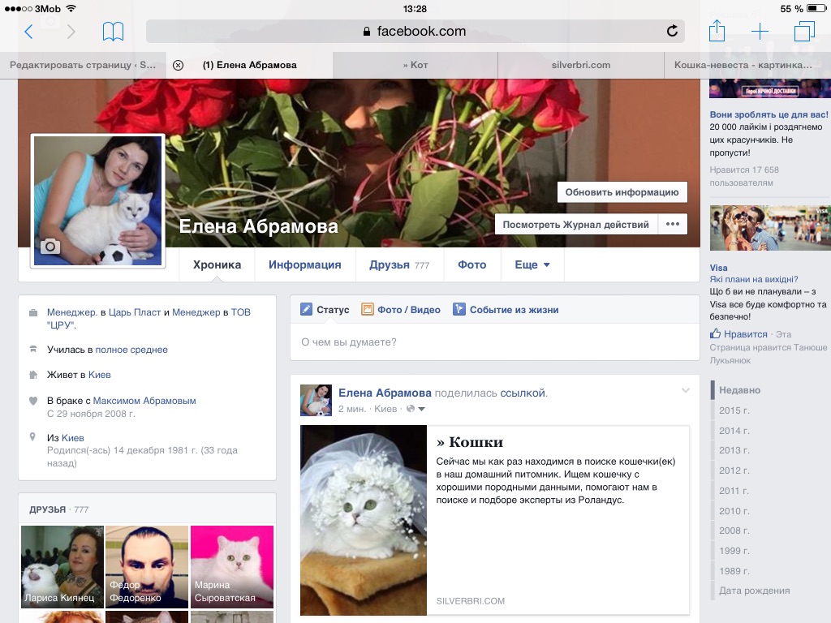Select the Информация profile tab
The height and width of the screenshot is (623, 831).
pyautogui.click(x=305, y=265)
